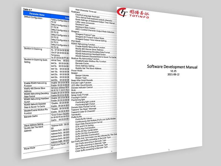The height and width of the screenshot is (166, 221).
Task: Open the Wiegand contents entry
Action: 75,32
